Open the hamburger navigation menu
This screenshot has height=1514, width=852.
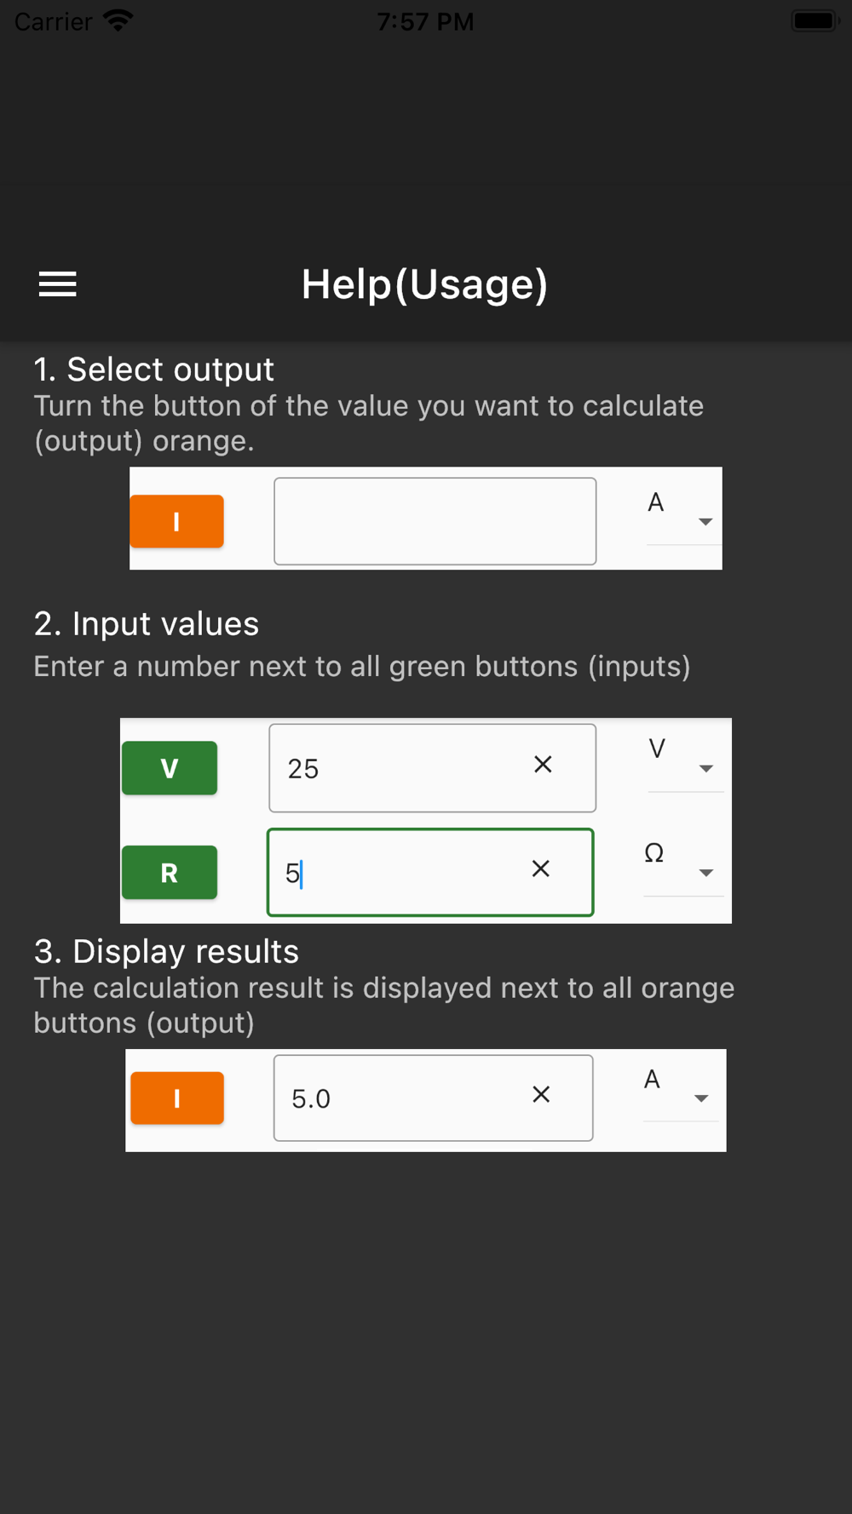point(58,284)
